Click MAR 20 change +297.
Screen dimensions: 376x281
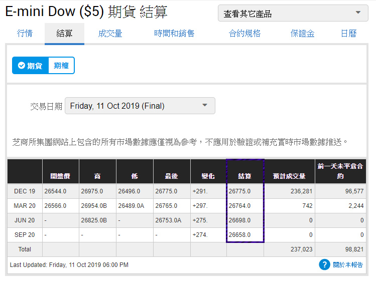[200, 205]
